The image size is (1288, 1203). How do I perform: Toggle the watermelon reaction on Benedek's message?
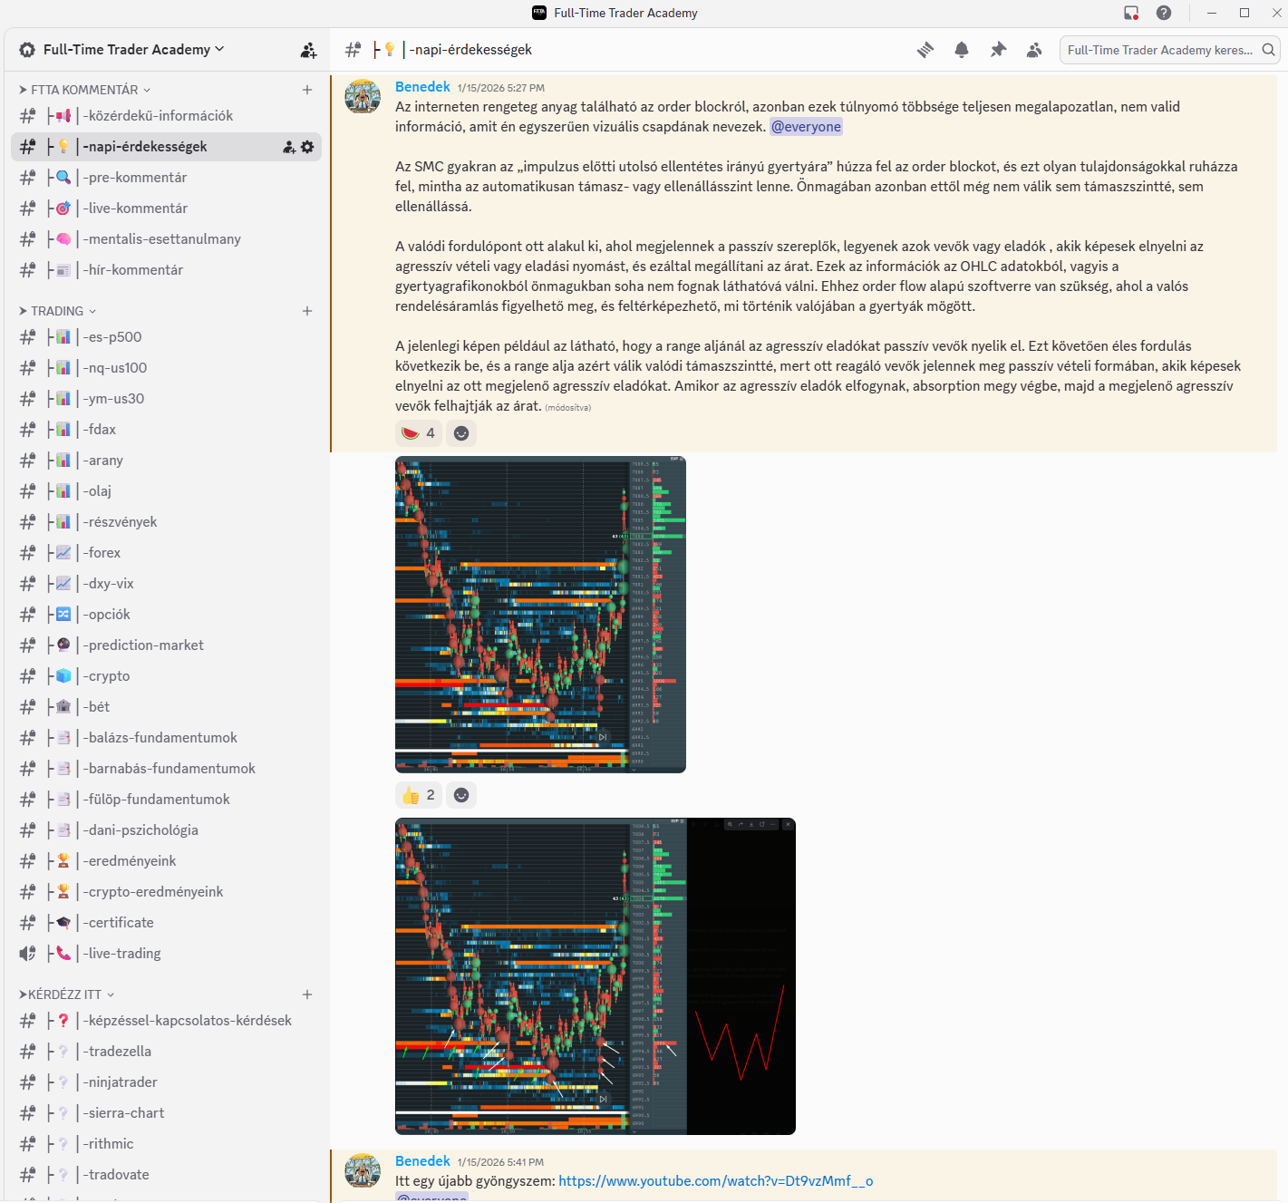[418, 433]
